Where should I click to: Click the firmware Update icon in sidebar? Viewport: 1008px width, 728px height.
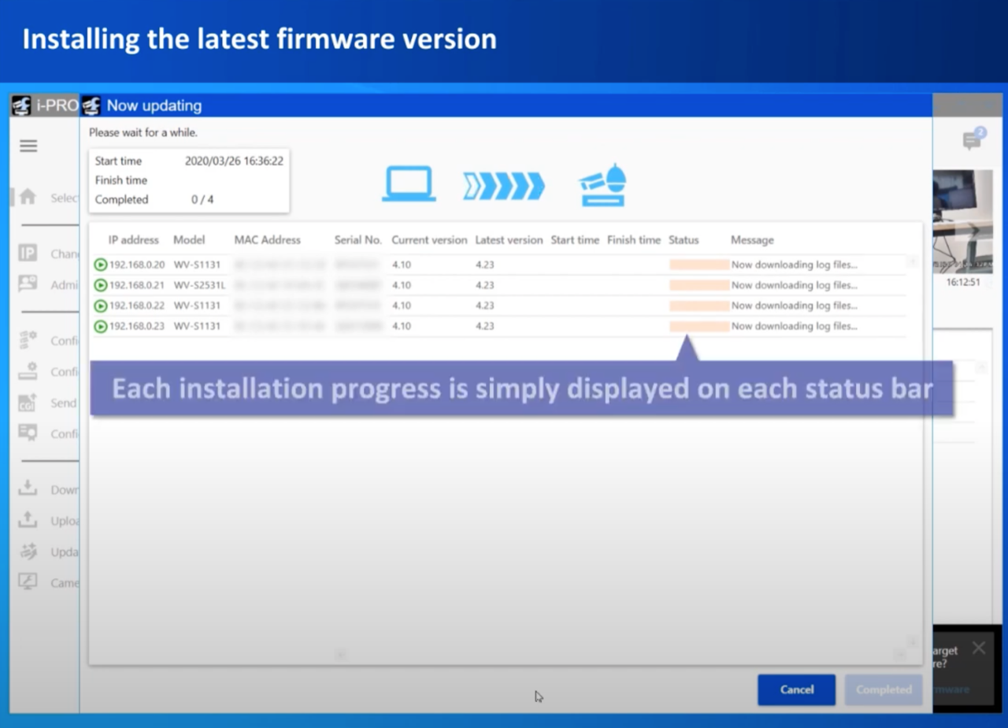point(28,552)
